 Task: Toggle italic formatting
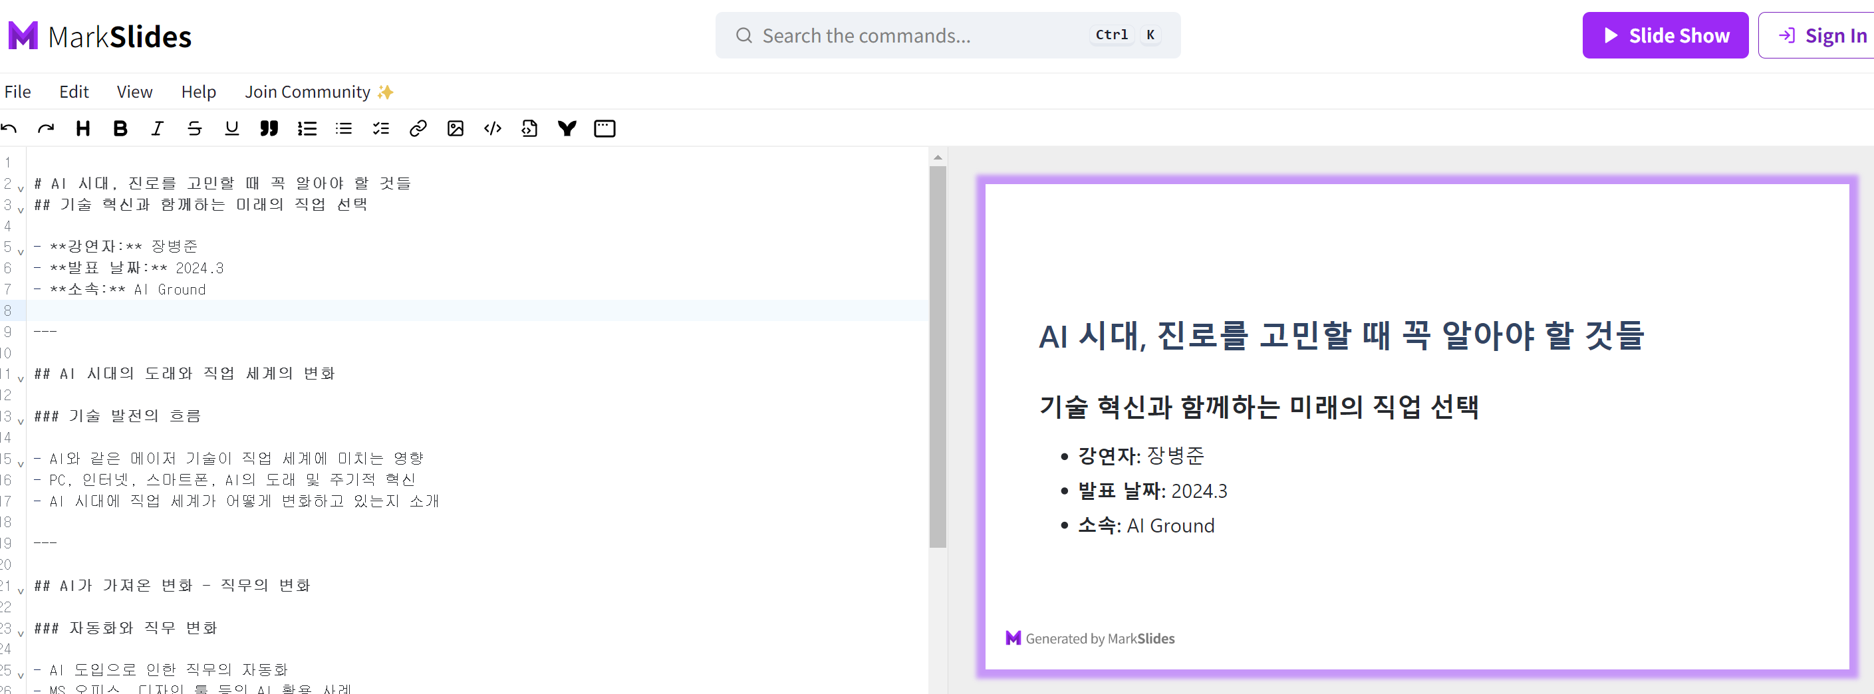coord(157,129)
